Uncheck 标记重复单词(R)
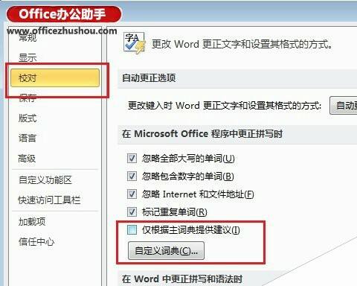The width and height of the screenshot is (357, 286). click(x=132, y=212)
